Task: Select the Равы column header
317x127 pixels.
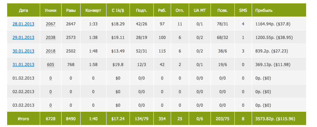Action: [x=71, y=10]
